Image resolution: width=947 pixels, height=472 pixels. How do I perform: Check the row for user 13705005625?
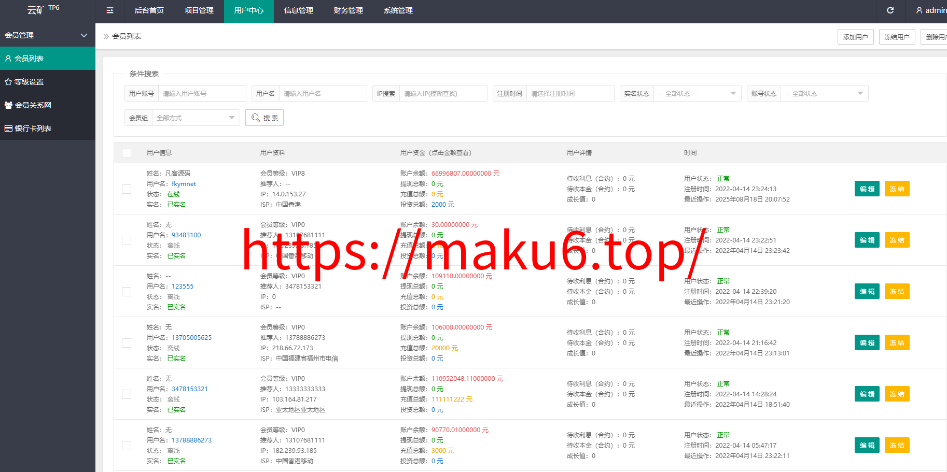click(127, 342)
